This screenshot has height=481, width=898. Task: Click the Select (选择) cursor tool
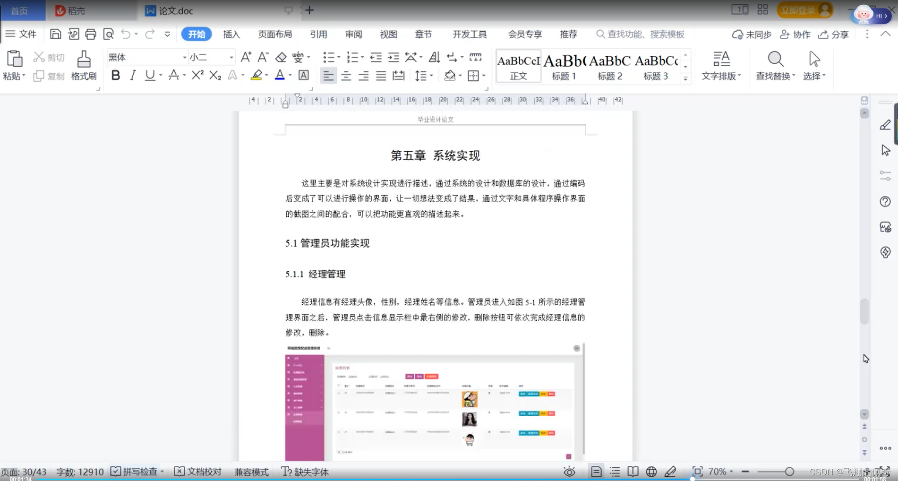814,66
